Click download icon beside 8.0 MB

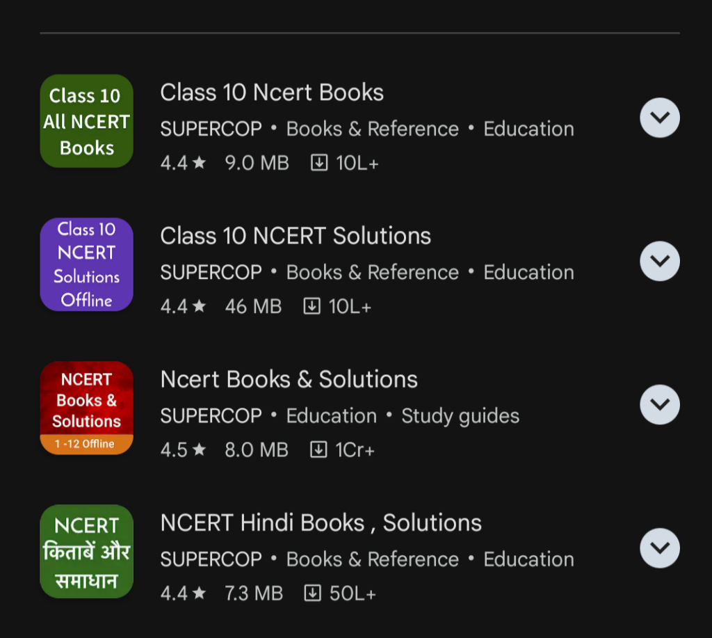pos(318,450)
